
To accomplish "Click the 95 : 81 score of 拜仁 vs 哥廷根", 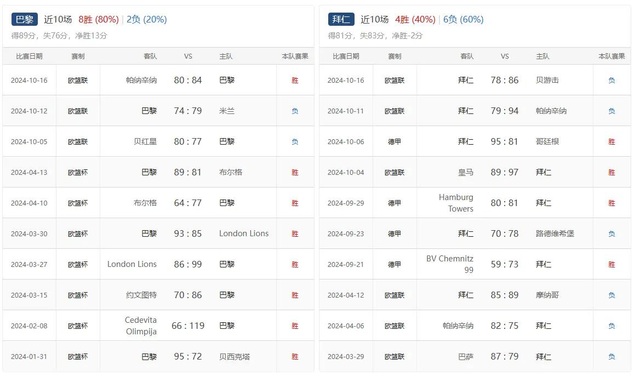I will click(x=505, y=141).
